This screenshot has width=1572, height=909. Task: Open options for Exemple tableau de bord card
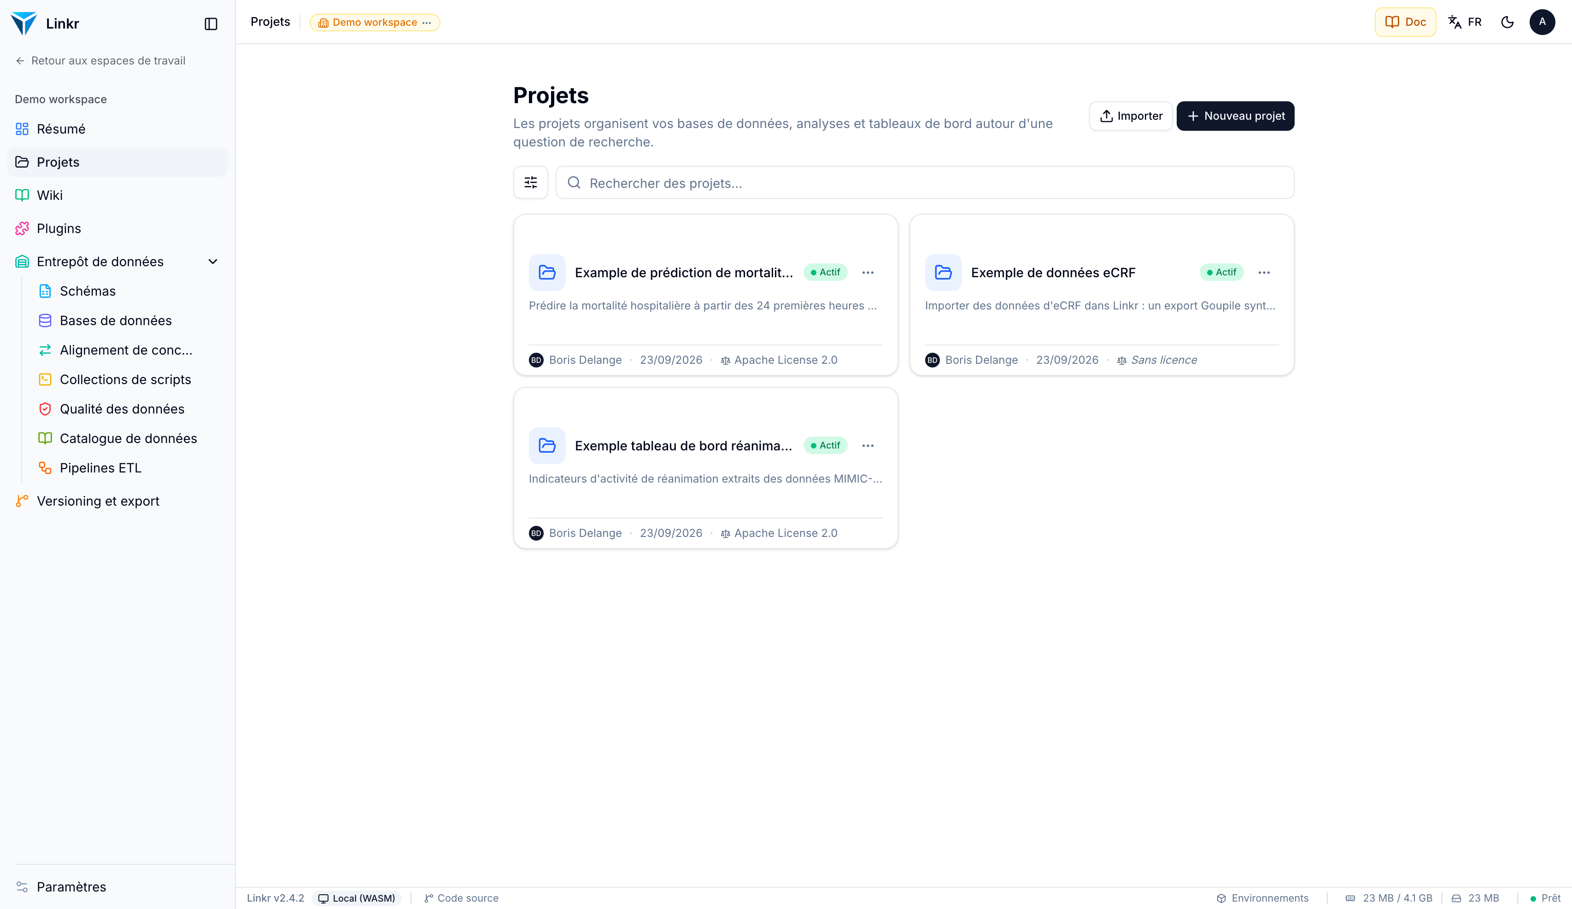(x=868, y=446)
